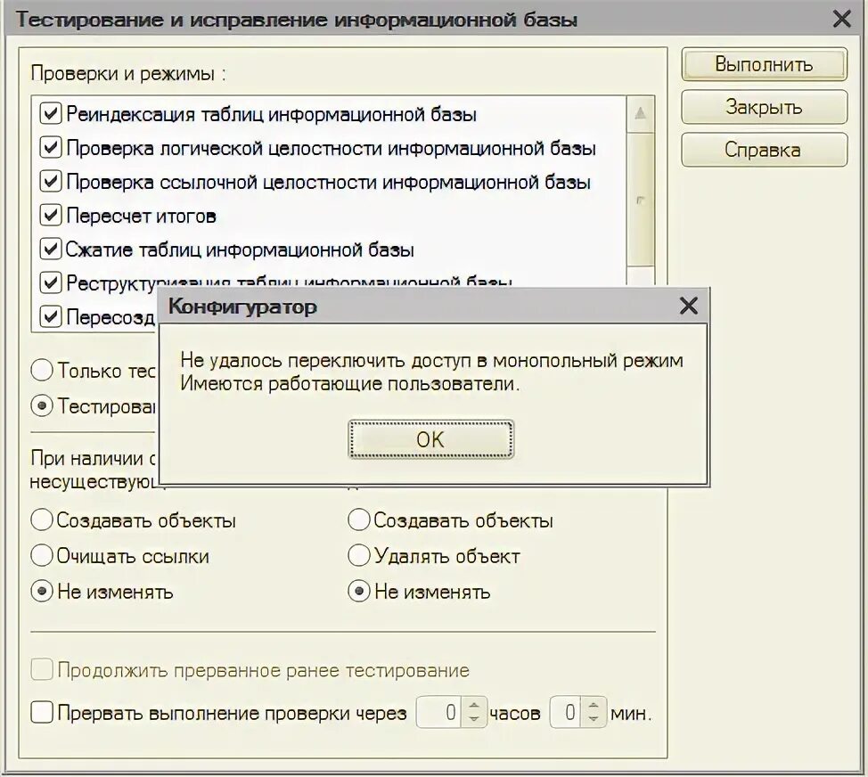Screen dimensions: 868x777
Task: Toggle disabled Продолжить прерванное ранее тестирование checkbox
Action: coord(42,670)
